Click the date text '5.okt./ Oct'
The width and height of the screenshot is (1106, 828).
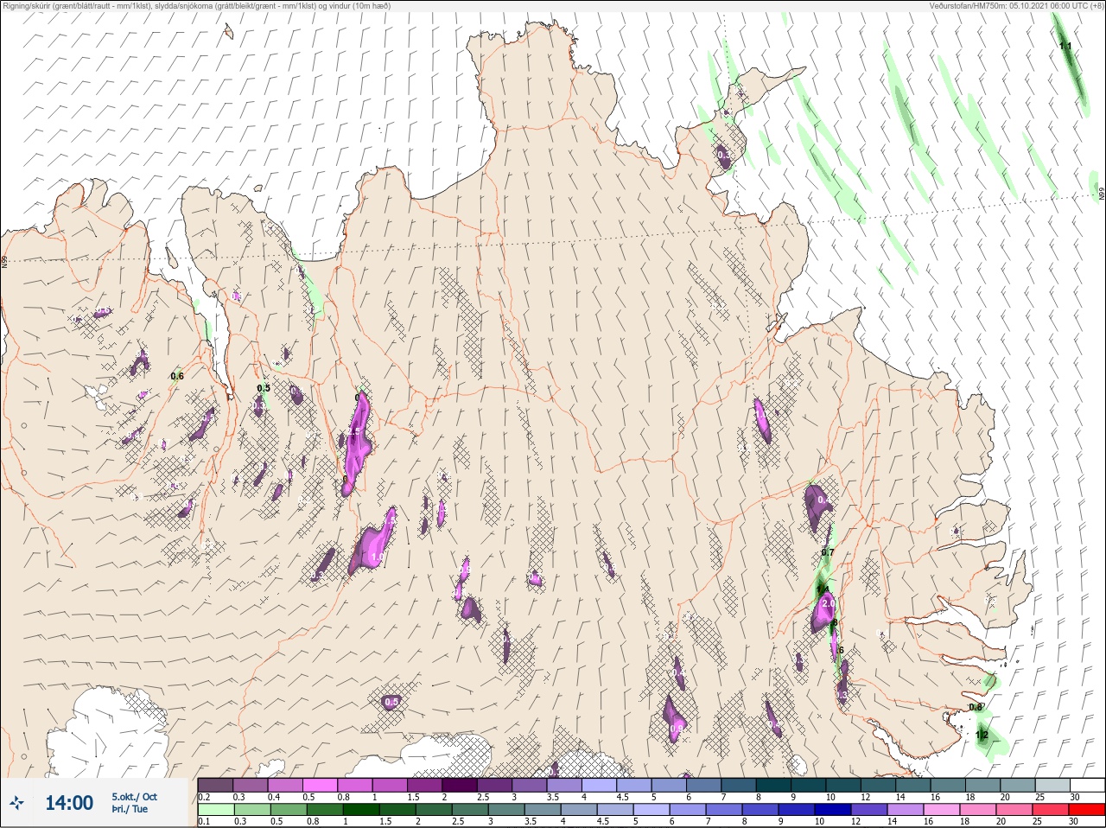tap(135, 797)
